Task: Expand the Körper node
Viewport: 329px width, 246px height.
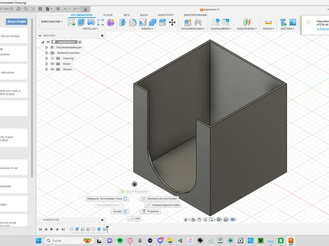Action: [x=46, y=64]
